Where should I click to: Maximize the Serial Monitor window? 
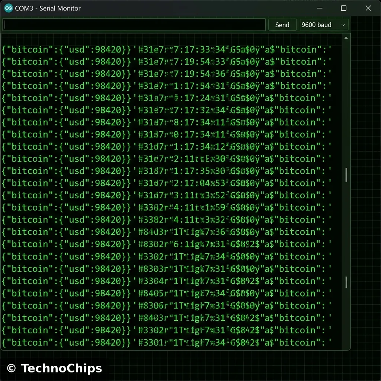pos(344,8)
